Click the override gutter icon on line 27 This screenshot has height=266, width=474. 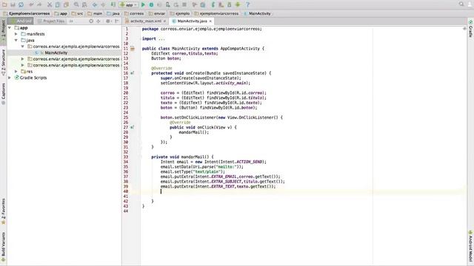[x=132, y=127]
